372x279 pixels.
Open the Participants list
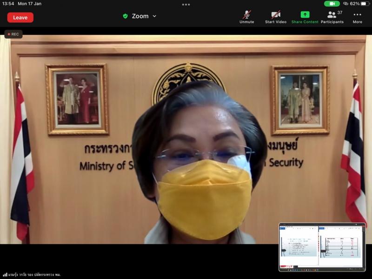tap(332, 17)
